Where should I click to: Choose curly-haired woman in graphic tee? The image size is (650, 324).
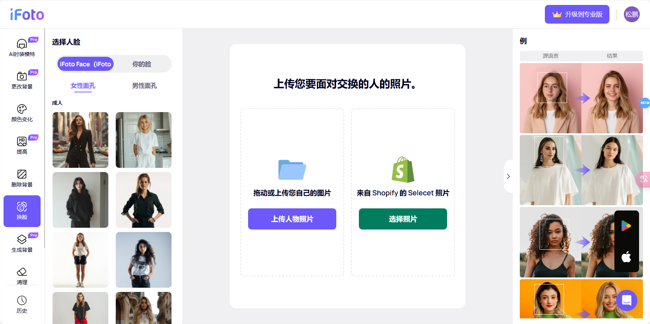(x=144, y=260)
